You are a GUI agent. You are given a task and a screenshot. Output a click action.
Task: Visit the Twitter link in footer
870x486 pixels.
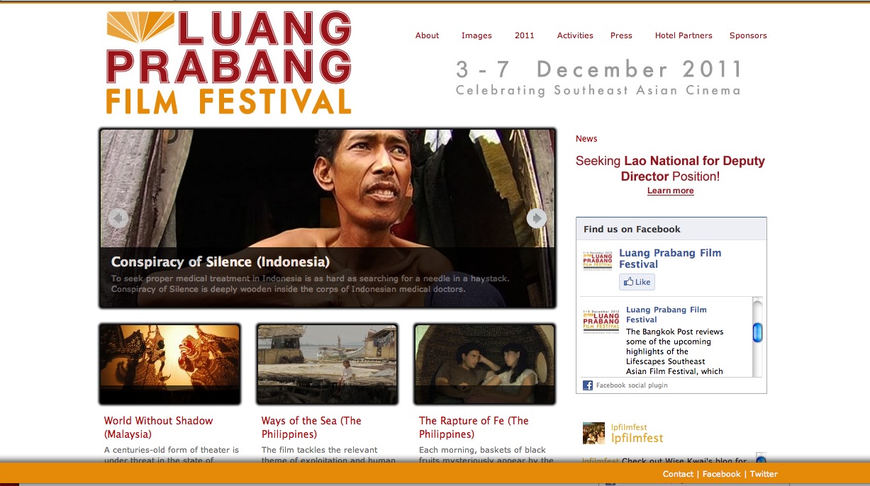pyautogui.click(x=764, y=474)
